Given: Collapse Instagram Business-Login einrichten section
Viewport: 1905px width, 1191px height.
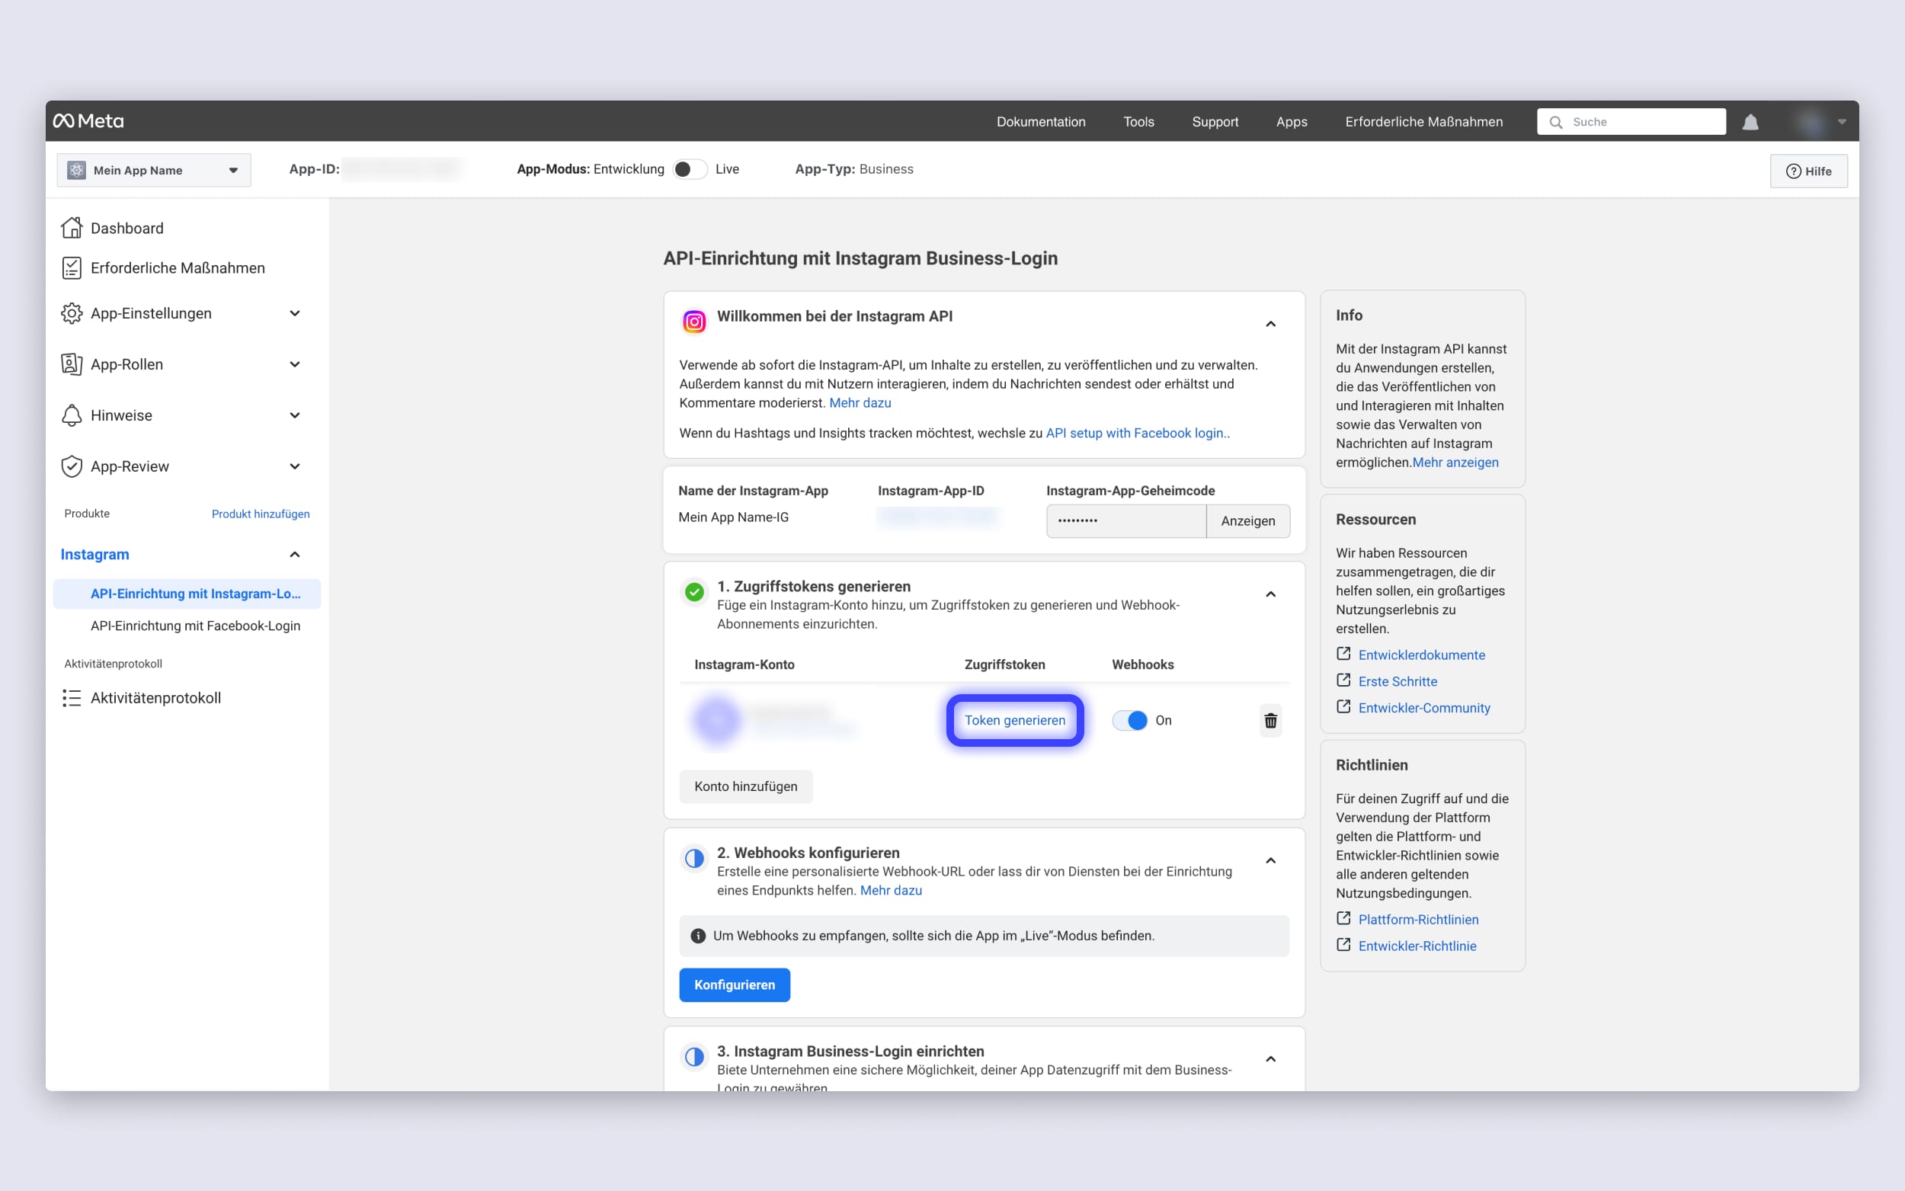Looking at the screenshot, I should tap(1270, 1058).
